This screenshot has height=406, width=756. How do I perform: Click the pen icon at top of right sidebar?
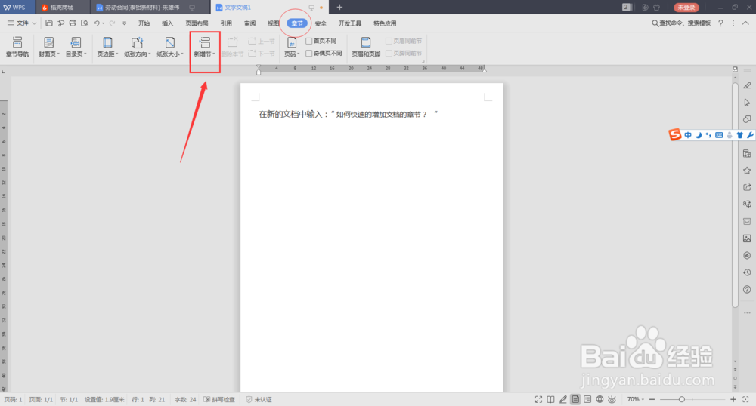(x=747, y=85)
